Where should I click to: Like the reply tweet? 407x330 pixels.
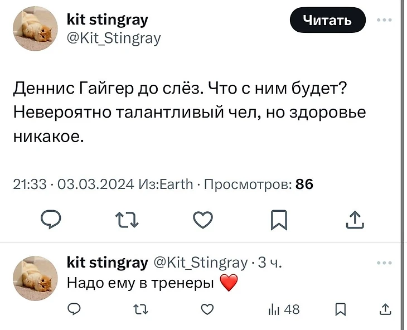207,309
